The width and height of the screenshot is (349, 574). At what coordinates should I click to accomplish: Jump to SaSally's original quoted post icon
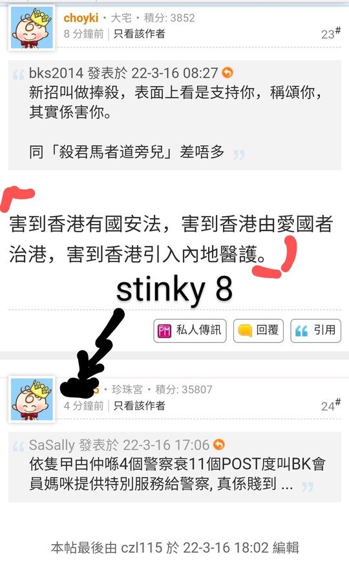click(218, 445)
